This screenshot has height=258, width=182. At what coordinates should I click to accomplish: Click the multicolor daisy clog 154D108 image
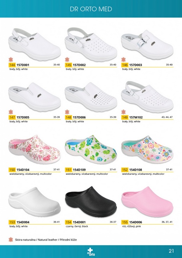point(147,149)
